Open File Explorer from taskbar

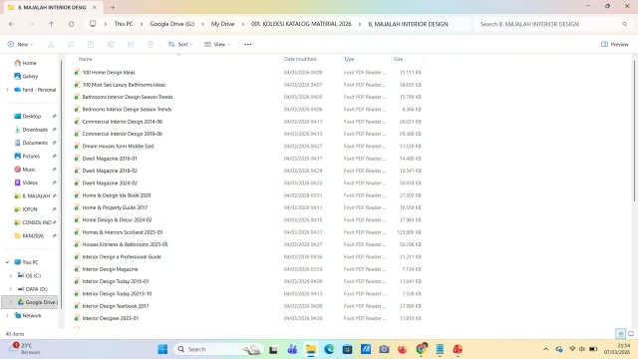point(311,349)
